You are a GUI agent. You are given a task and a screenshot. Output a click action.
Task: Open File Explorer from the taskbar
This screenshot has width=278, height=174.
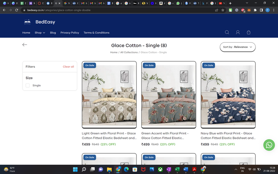coord(109,169)
